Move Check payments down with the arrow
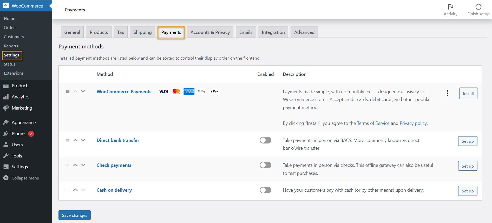The image size is (492, 223). pos(83,165)
